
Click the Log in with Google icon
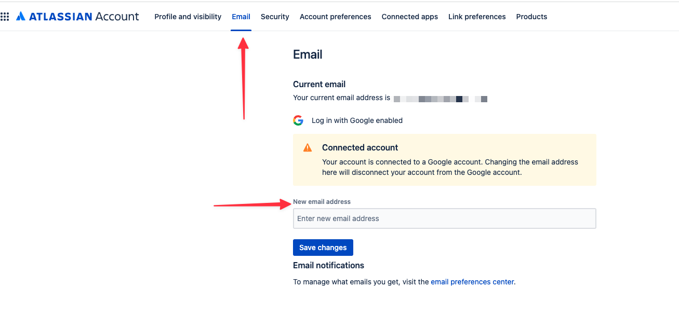(298, 120)
